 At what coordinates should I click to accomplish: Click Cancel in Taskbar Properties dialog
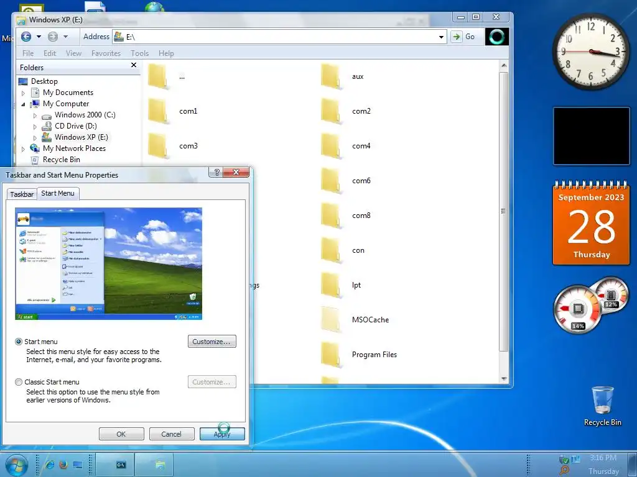click(x=172, y=434)
